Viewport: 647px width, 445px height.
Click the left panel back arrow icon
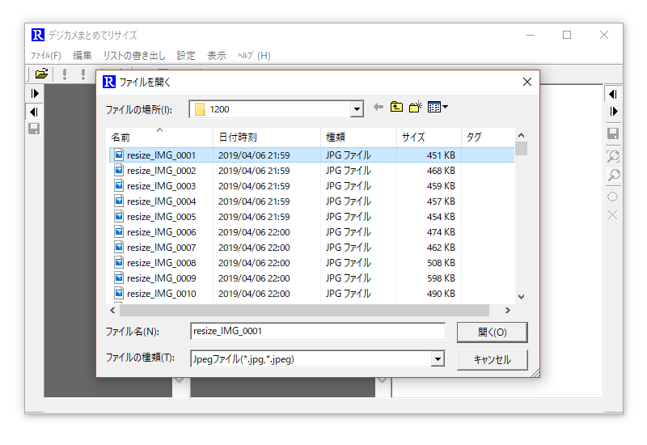point(34,112)
